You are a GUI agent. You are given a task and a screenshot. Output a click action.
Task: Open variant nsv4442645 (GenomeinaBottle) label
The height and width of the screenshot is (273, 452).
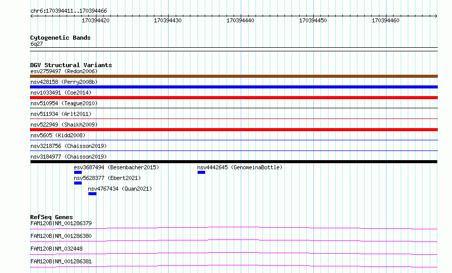tap(240, 167)
